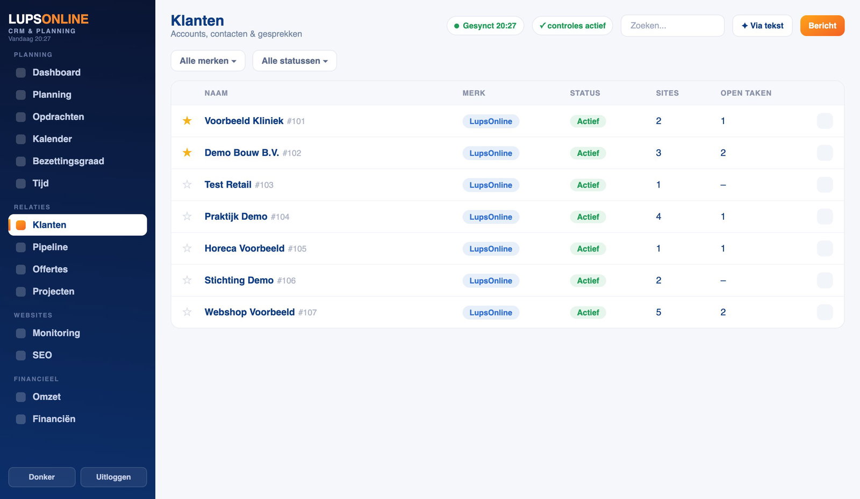Click the Offertes sidebar icon
The width and height of the screenshot is (860, 499).
[x=21, y=269]
